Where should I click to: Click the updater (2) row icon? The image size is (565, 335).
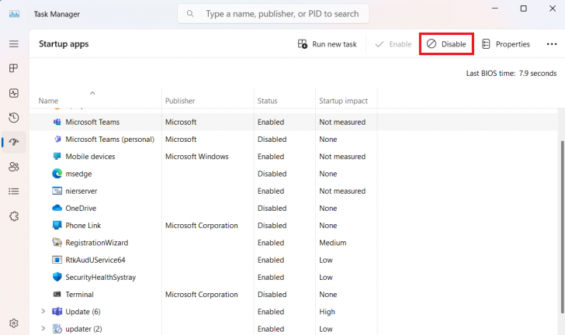57,329
